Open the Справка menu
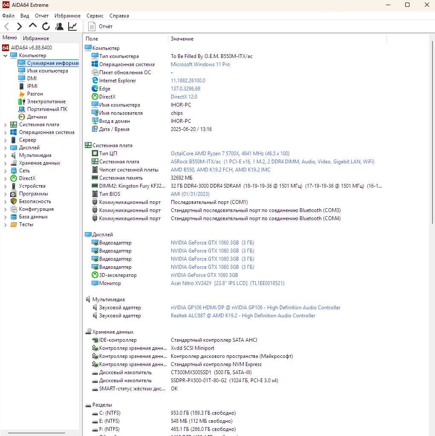Viewport: 435px width, 436px height. [x=119, y=16]
